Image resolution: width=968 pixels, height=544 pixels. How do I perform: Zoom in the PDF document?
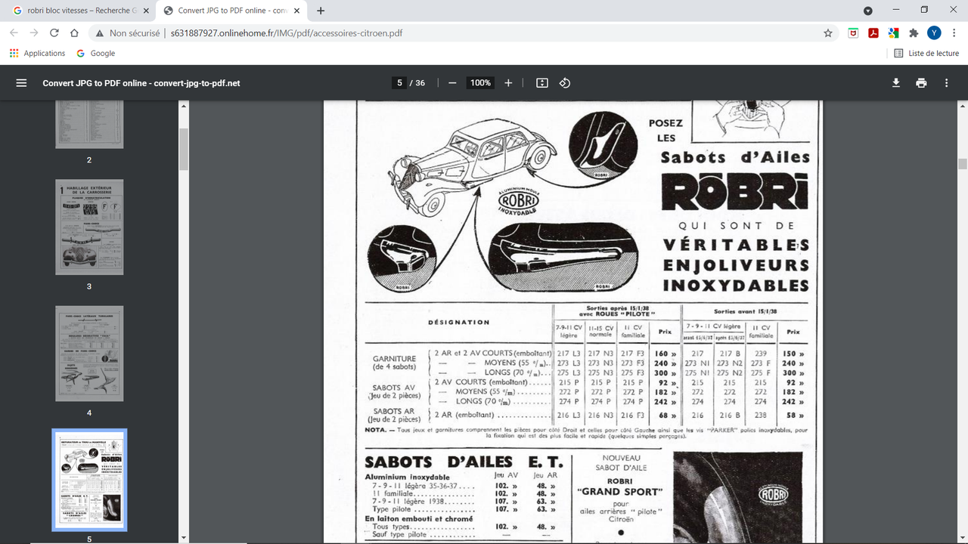[x=508, y=83]
